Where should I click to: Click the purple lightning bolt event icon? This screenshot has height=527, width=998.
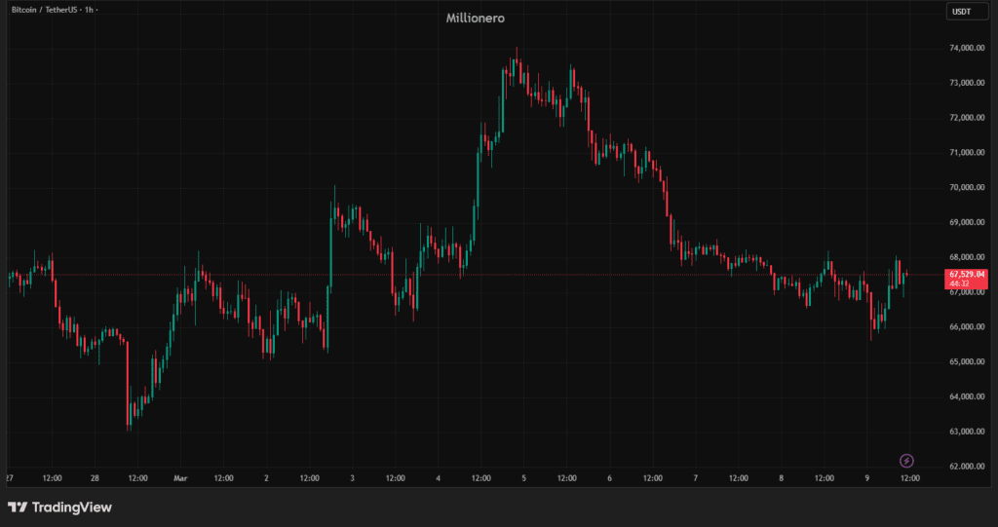click(906, 460)
